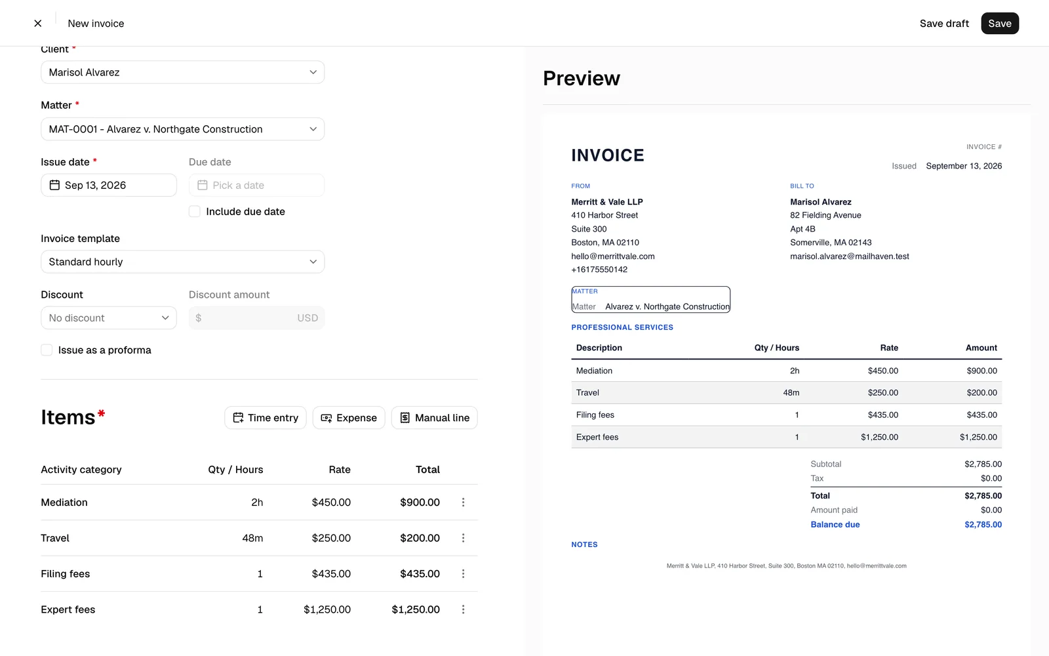Screen dimensions: 1049x656
Task: Open the options menu for Travel row
Action: [463, 538]
